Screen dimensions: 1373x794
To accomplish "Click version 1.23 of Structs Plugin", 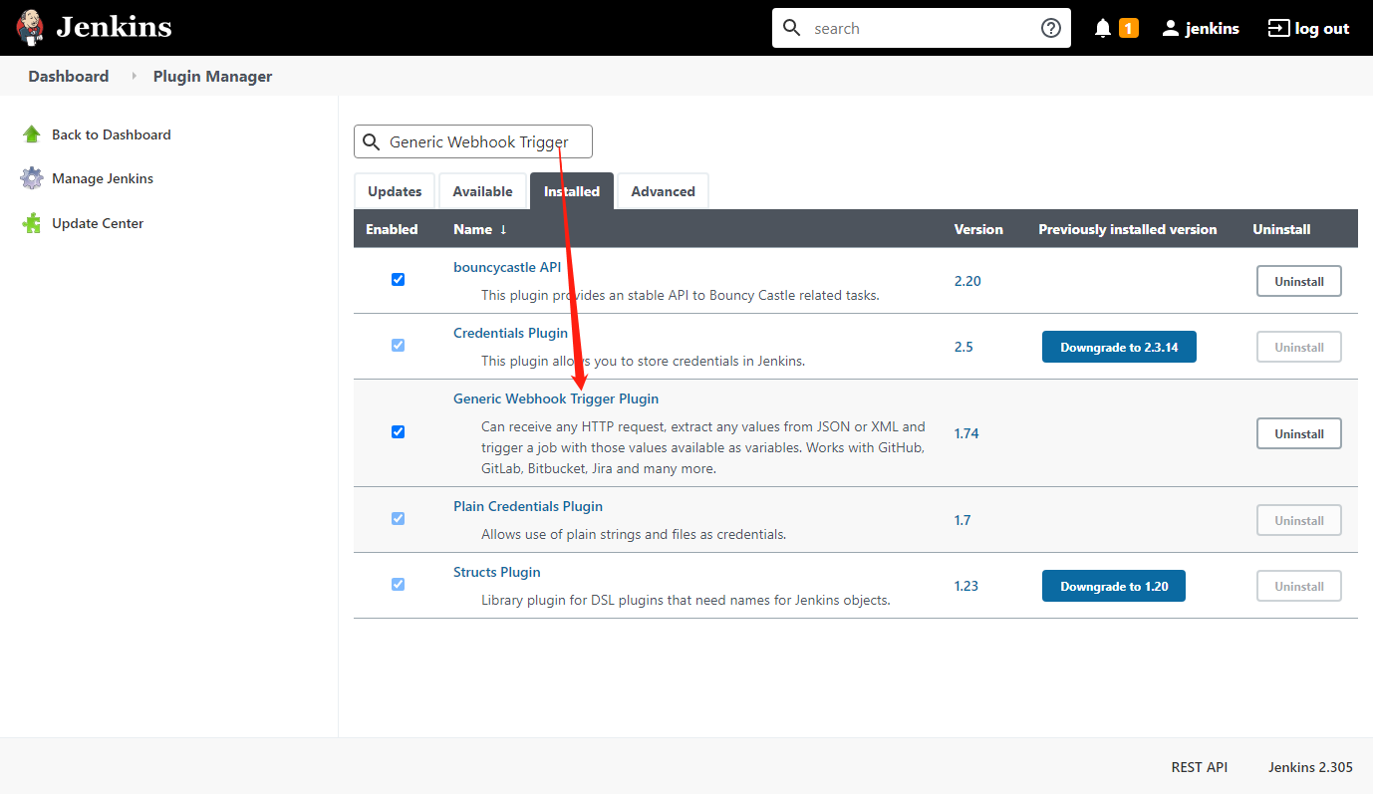I will click(966, 586).
